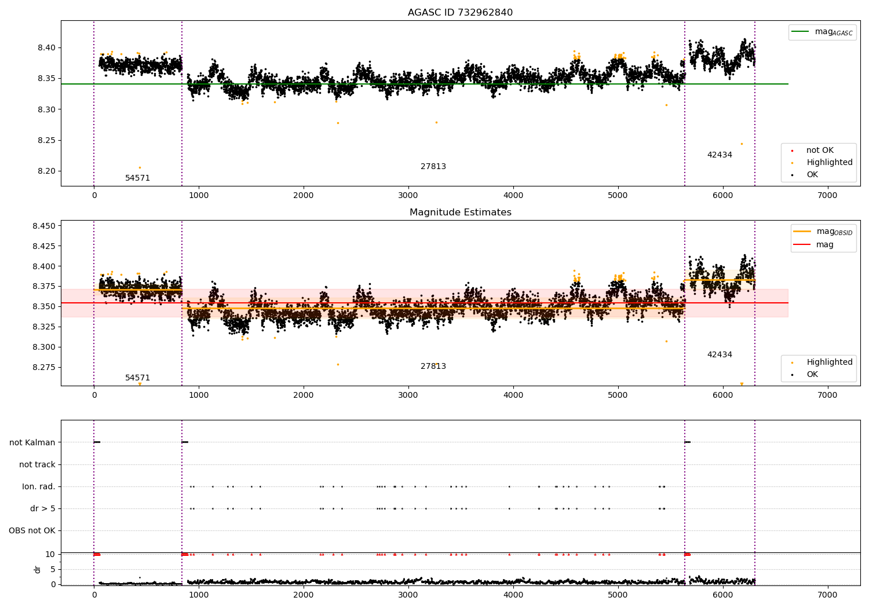
Task: Click the 8.40 y-axis tick label
Action: pos(46,47)
